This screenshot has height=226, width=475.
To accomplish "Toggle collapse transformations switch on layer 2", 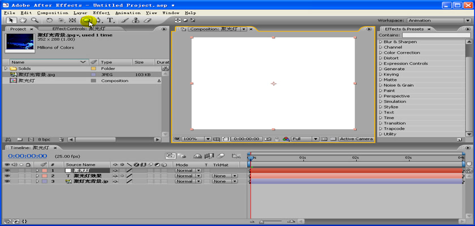I will (122, 176).
